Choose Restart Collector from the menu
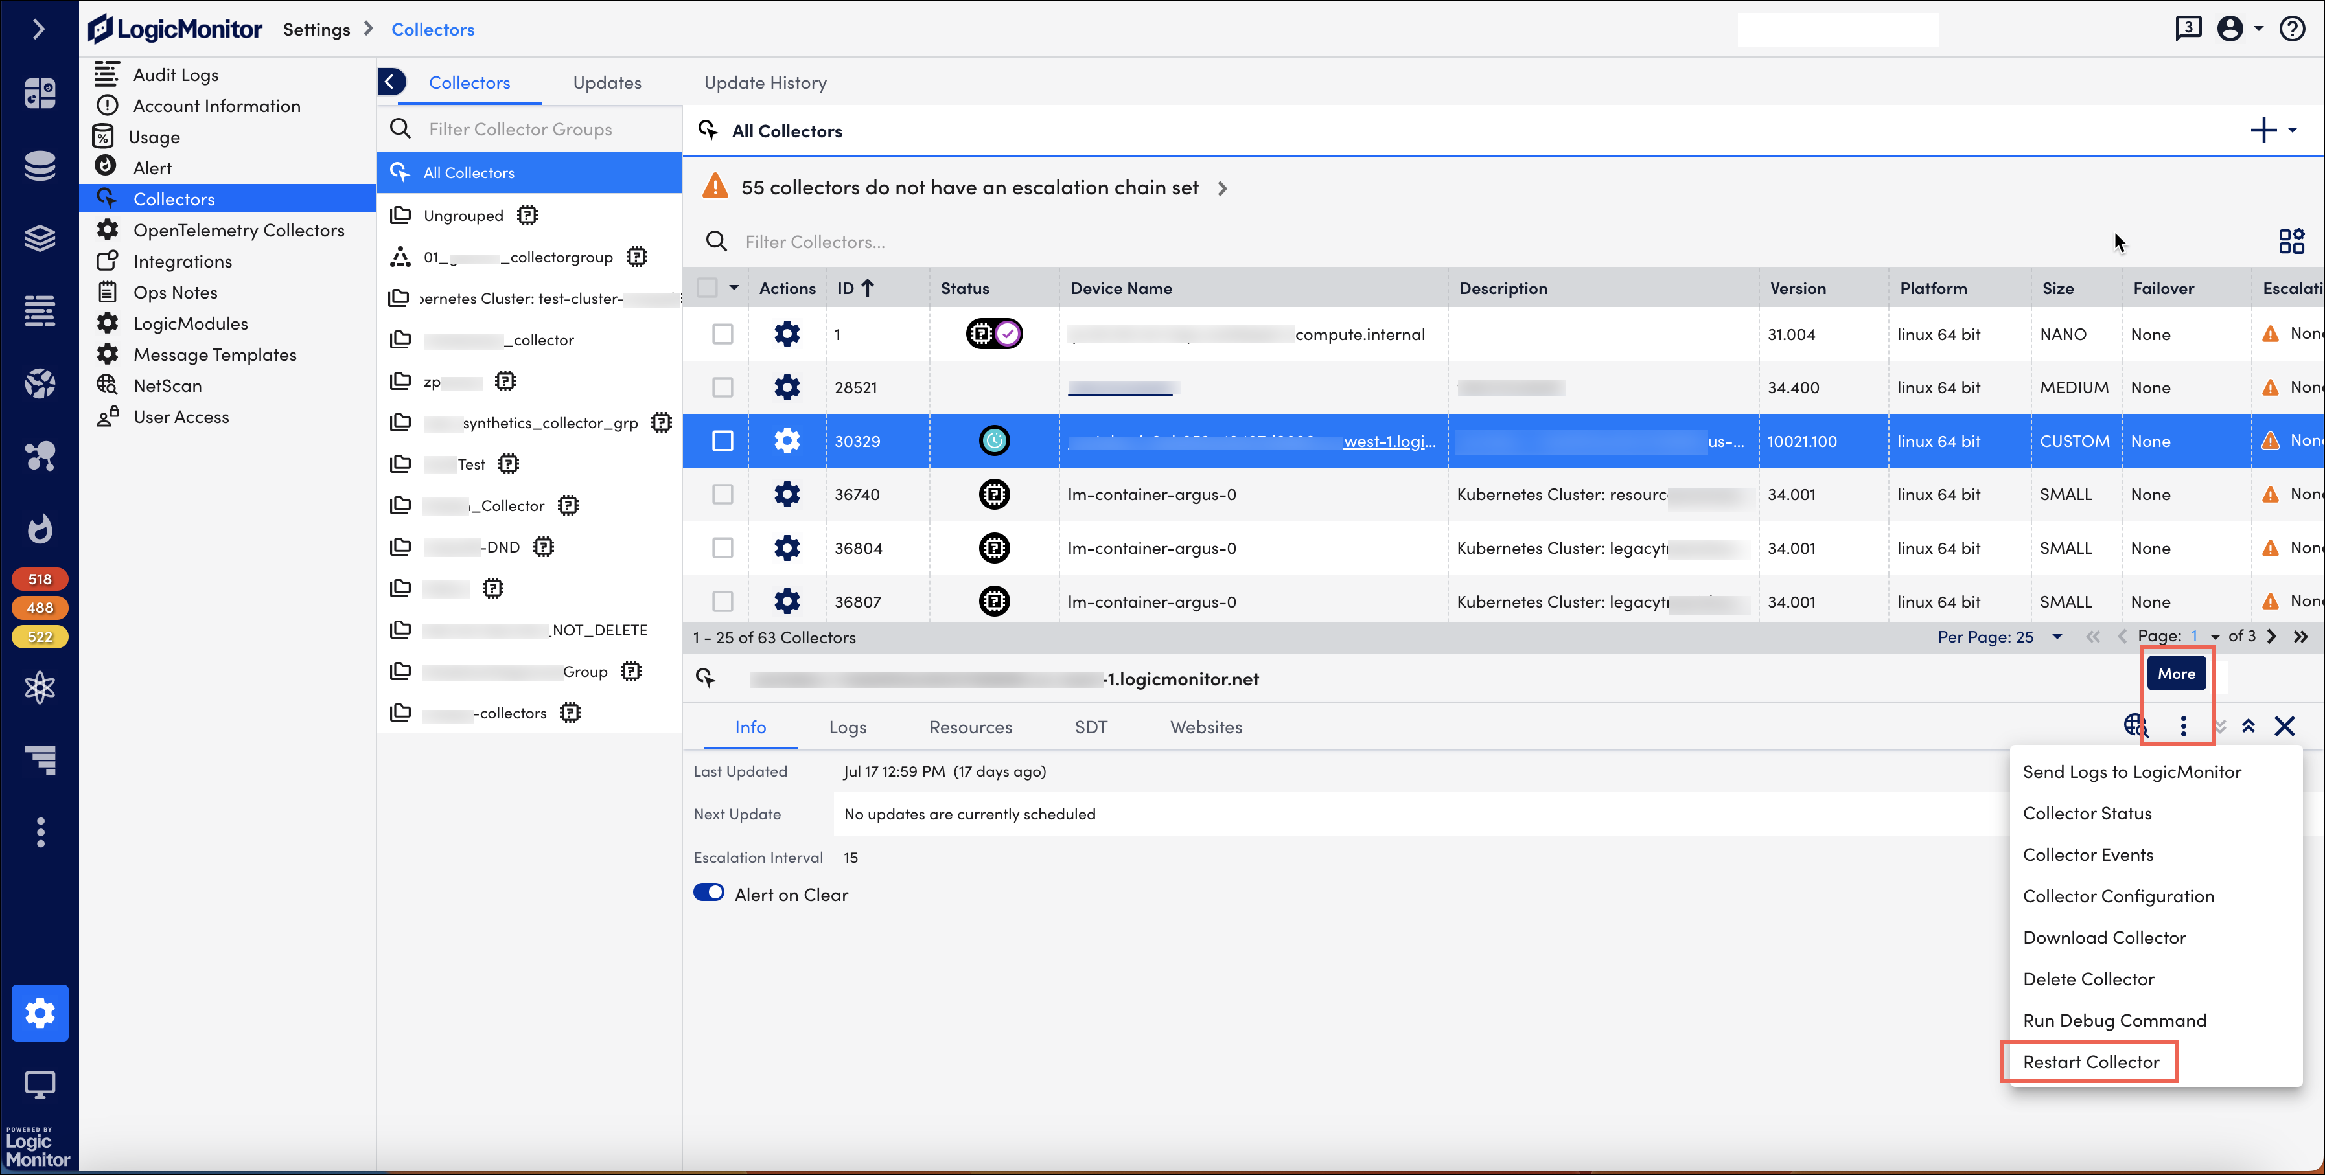Screen dimensions: 2325x1175 click(x=2090, y=1062)
